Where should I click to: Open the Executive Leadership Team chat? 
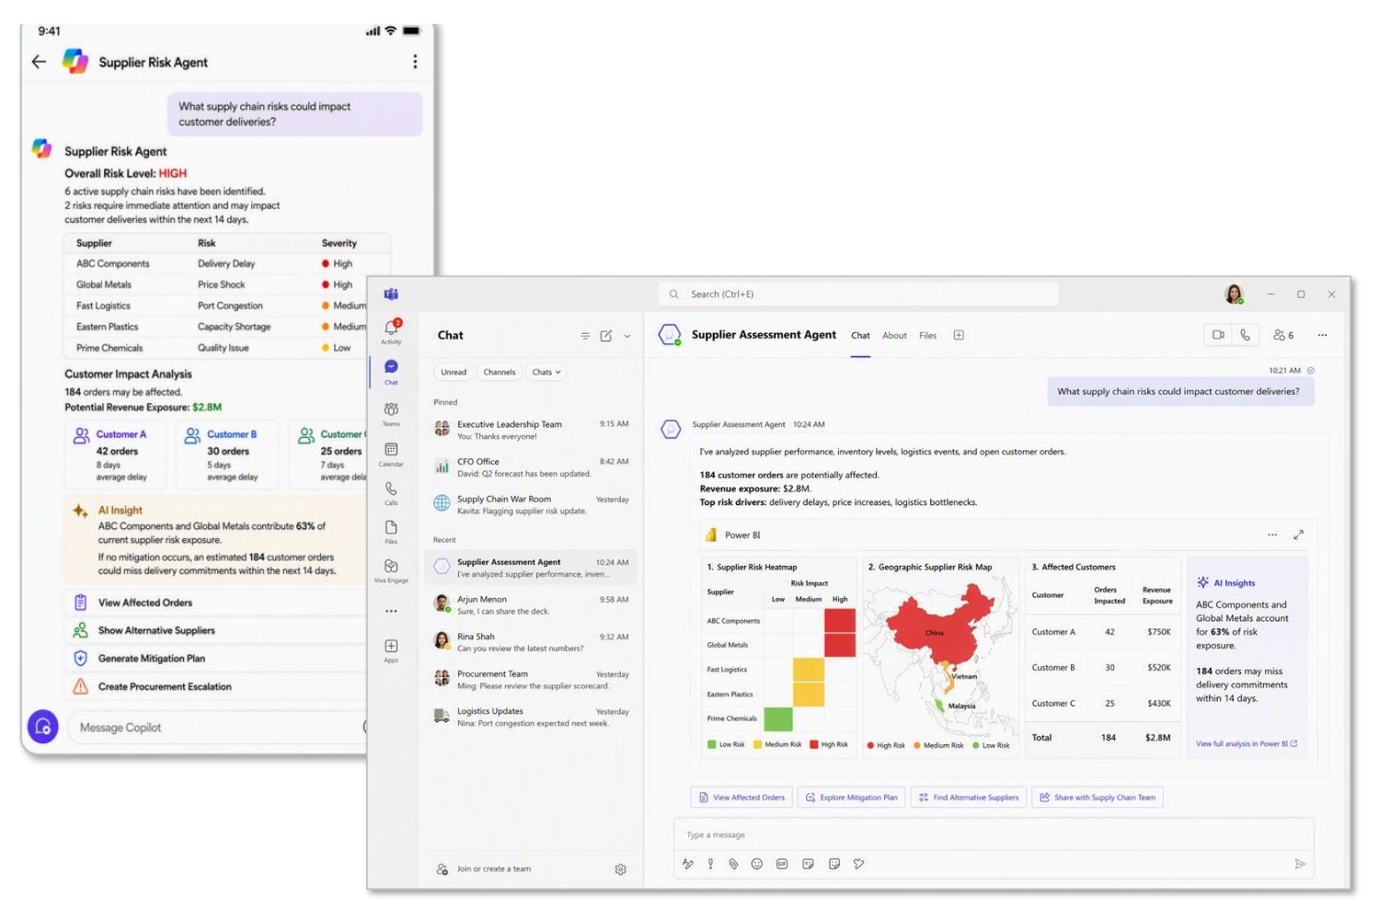coord(531,430)
